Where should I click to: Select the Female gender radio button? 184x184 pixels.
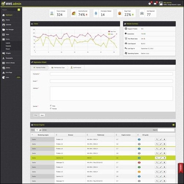click(x=51, y=108)
